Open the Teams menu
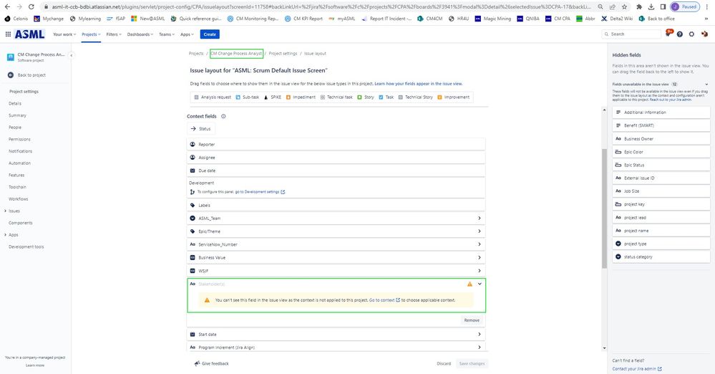Image resolution: width=715 pixels, height=374 pixels. (x=167, y=34)
